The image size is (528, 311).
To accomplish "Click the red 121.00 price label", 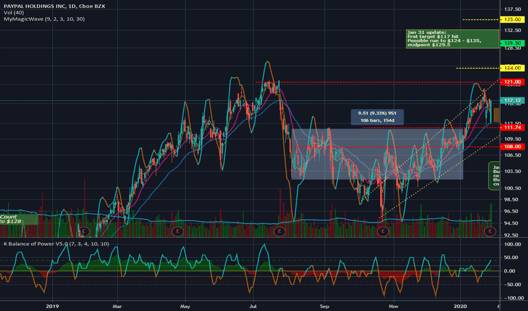I will [x=512, y=82].
